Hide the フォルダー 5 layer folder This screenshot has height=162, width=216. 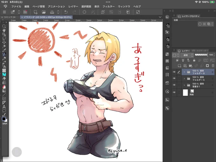coord(174,78)
